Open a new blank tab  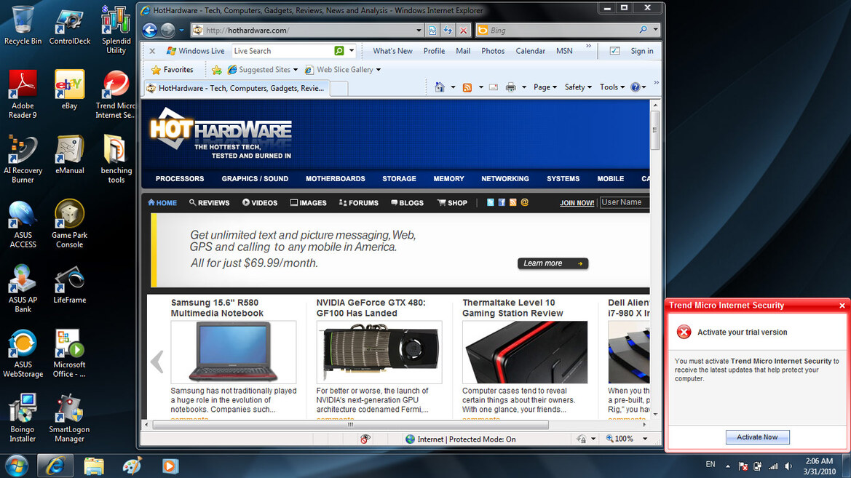[x=339, y=89]
